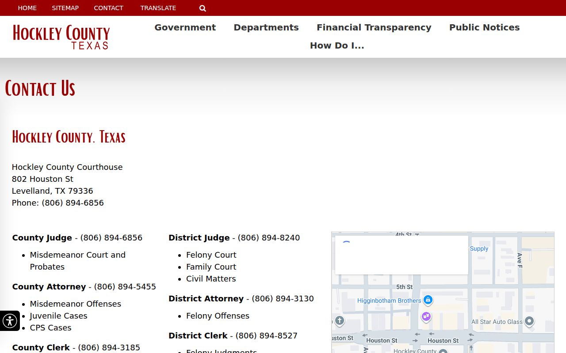The image size is (566, 353).
Task: Go to the HOME link
Action: (x=27, y=8)
